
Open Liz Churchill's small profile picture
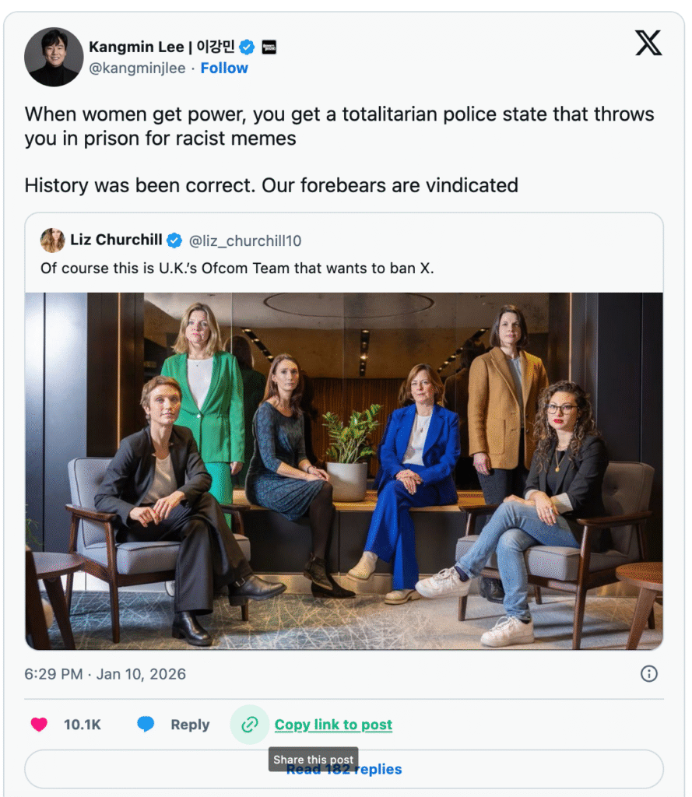click(x=52, y=240)
